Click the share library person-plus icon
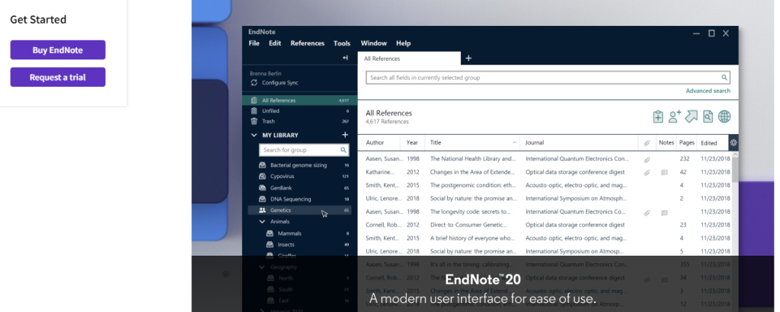The height and width of the screenshot is (312, 780). click(675, 116)
